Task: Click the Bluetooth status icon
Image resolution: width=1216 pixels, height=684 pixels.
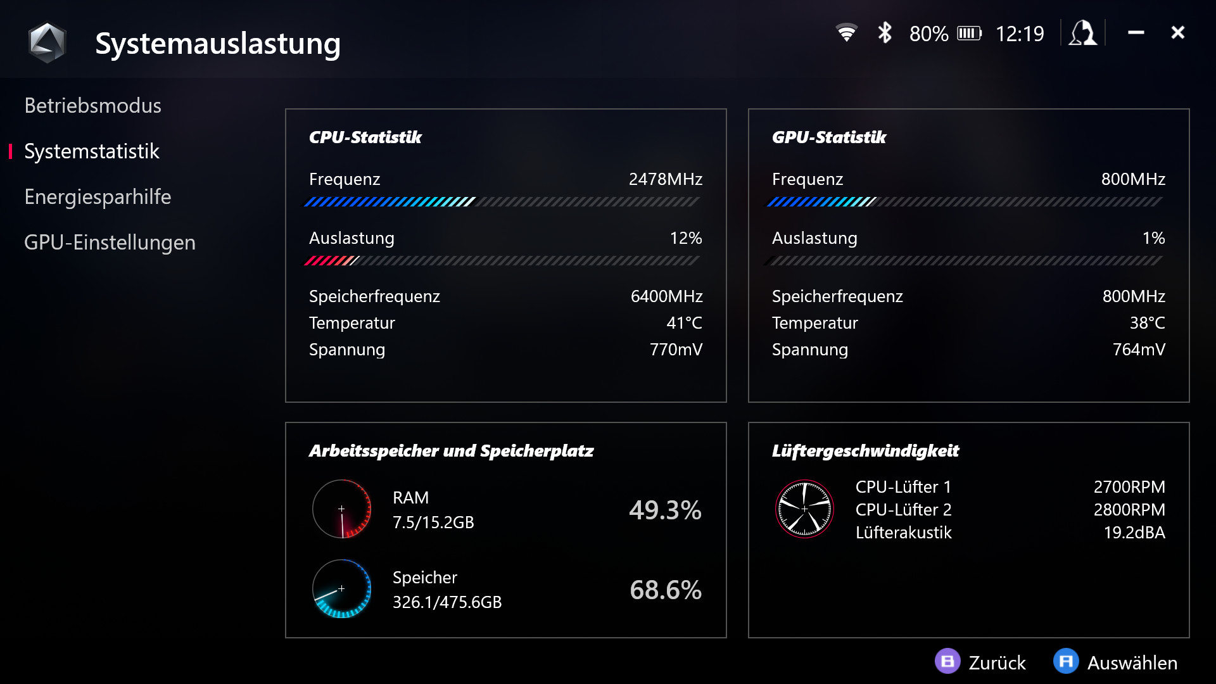Action: click(885, 33)
